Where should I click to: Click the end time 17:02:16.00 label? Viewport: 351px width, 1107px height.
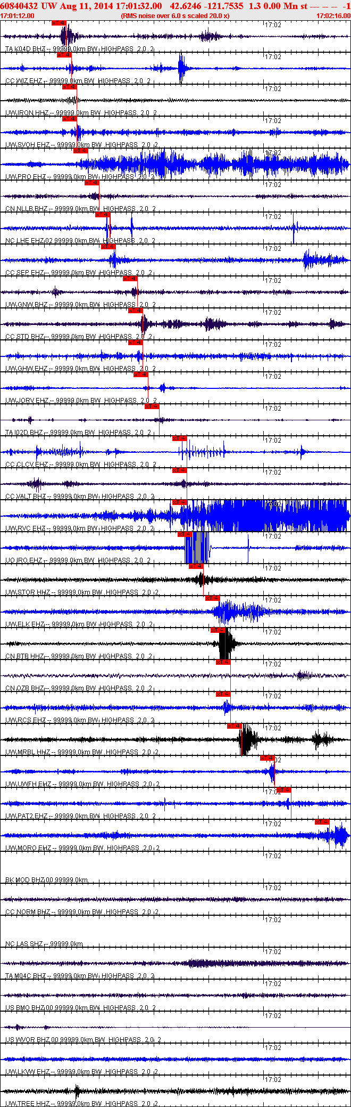pyautogui.click(x=333, y=16)
